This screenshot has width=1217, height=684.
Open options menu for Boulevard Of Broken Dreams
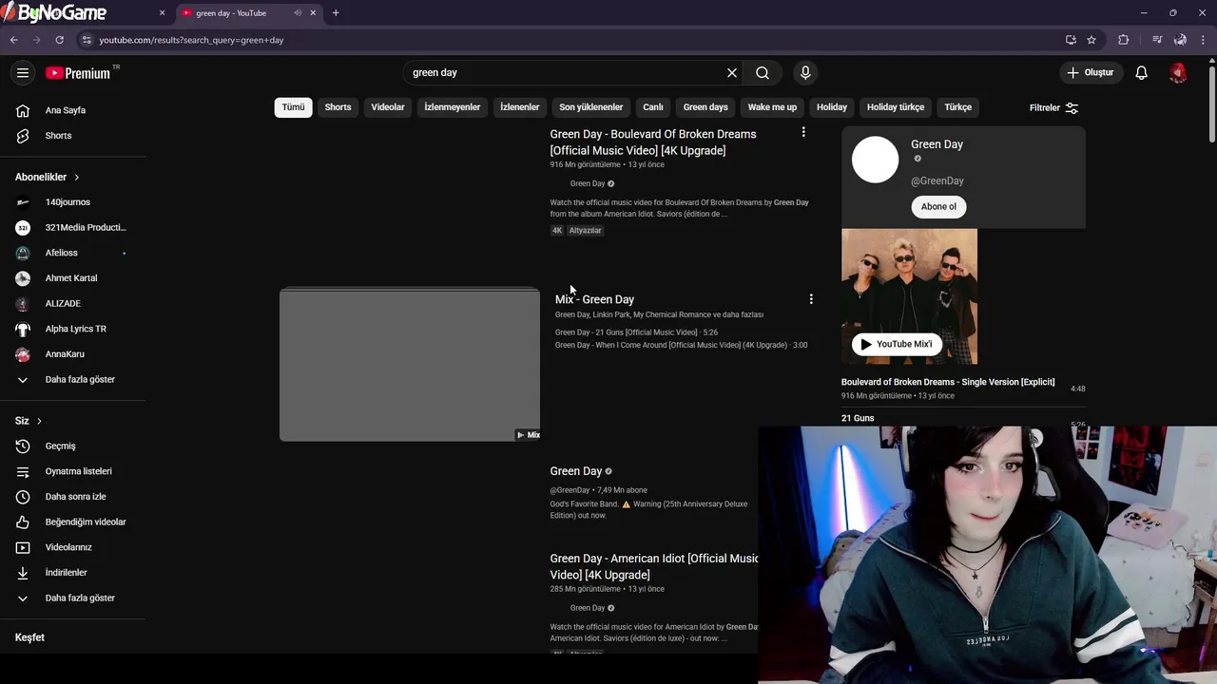click(x=803, y=133)
